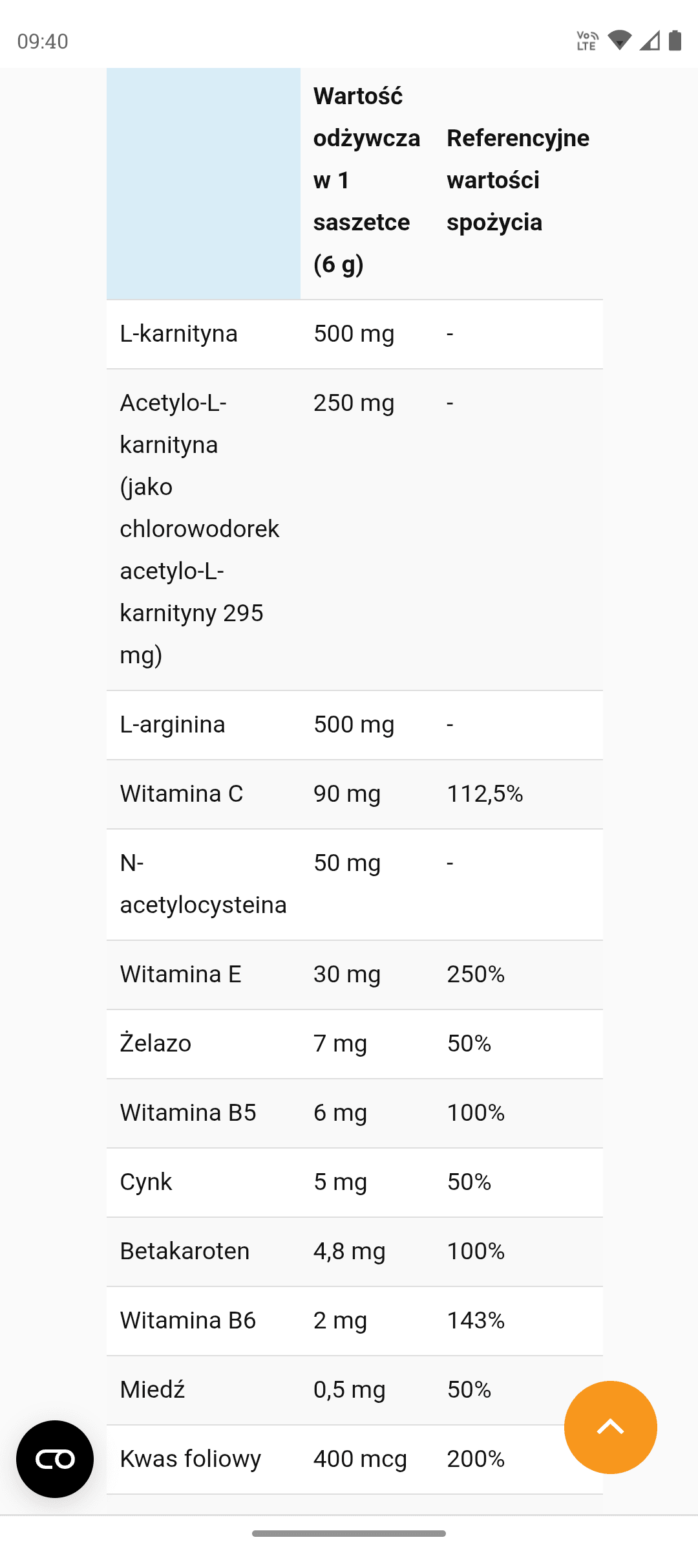This screenshot has width=698, height=1553.
Task: Tap the bottom home gesture bar
Action: click(349, 1533)
